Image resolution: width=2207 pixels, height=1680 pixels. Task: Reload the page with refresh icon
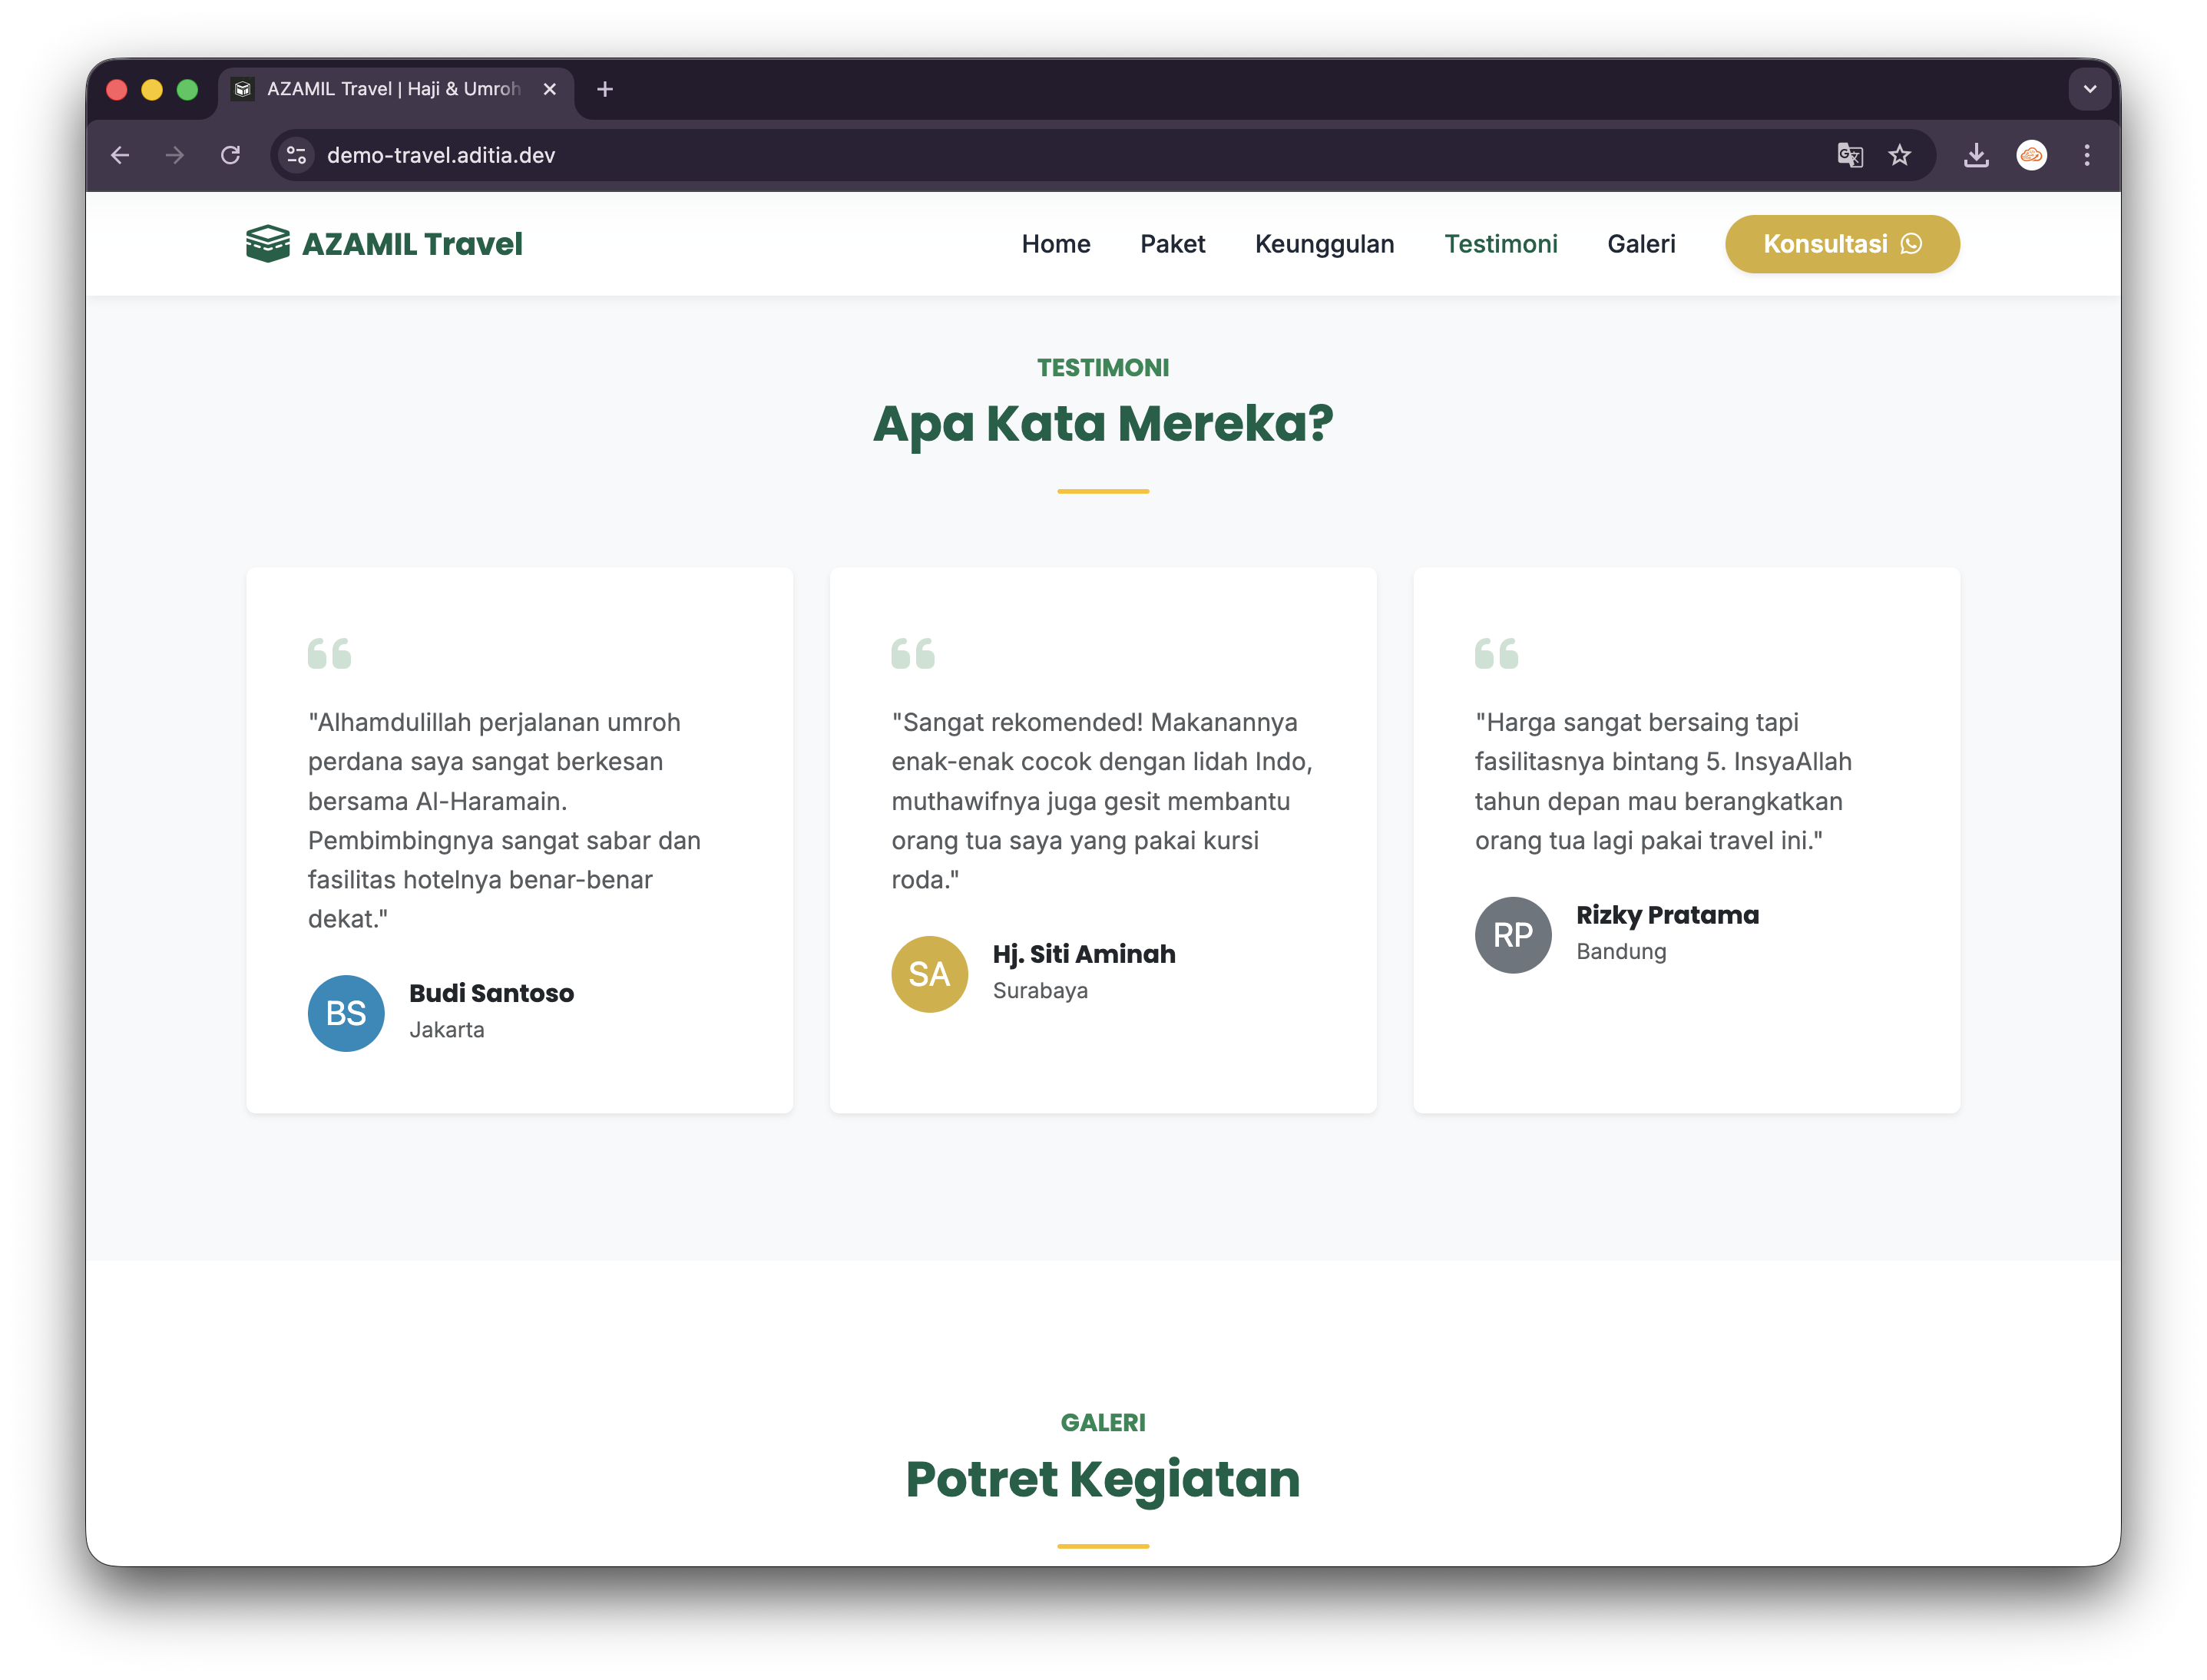231,155
